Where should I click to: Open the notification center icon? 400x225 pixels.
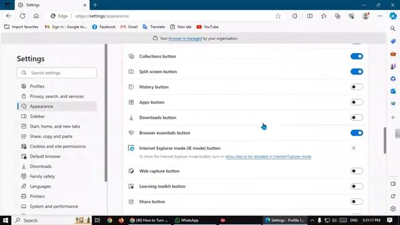(389, 220)
